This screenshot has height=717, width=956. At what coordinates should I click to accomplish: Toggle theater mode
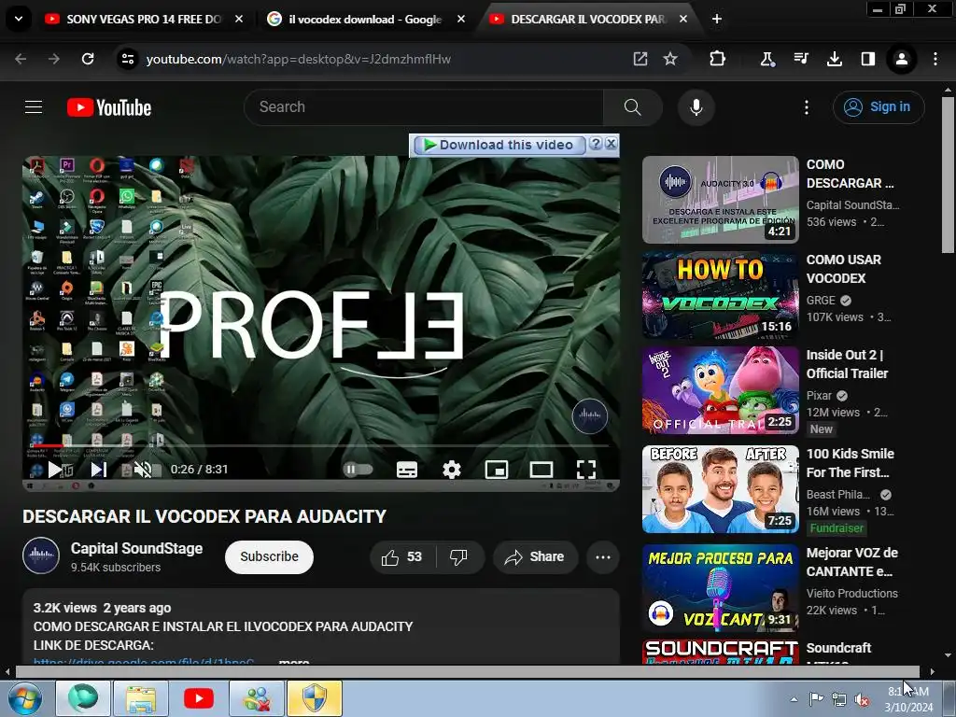coord(541,469)
